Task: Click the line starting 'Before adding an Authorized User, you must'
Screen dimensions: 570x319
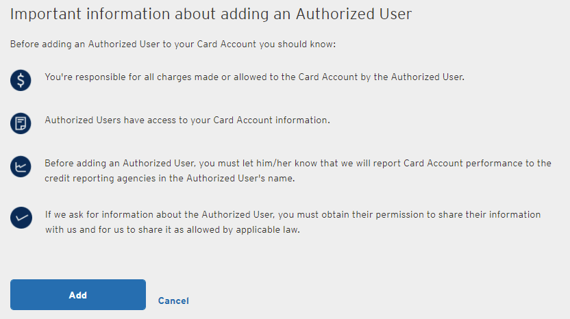Action: (x=297, y=163)
